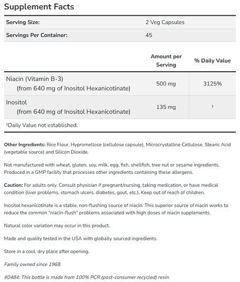Viewport: 240px width, 282px height.
Task: Click the Other Ingredients bold label
Action: coord(25,145)
